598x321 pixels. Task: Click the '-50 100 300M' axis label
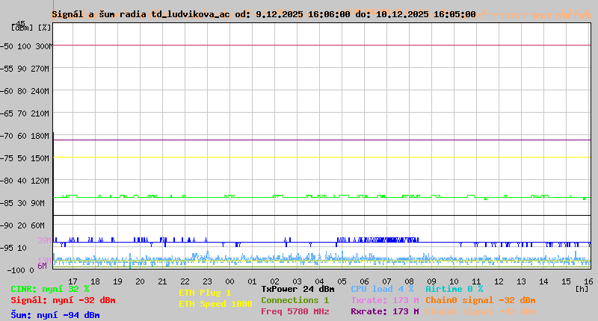click(x=25, y=46)
